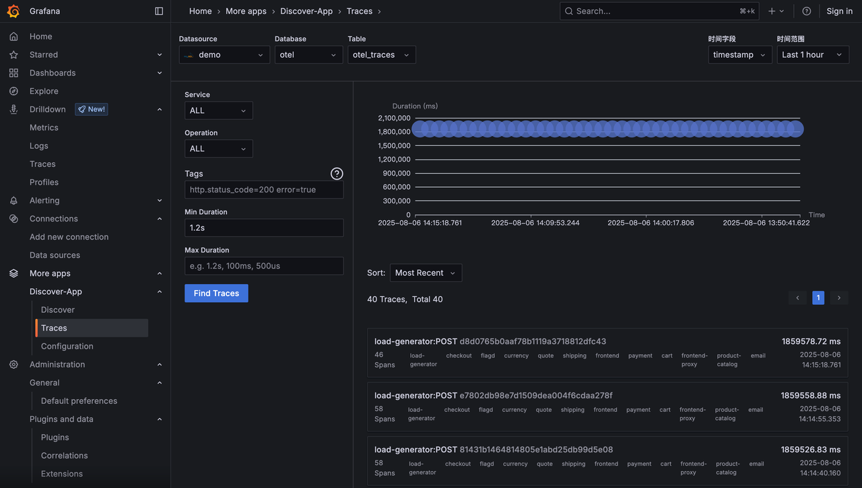Click the More apps layers icon

[x=13, y=273]
